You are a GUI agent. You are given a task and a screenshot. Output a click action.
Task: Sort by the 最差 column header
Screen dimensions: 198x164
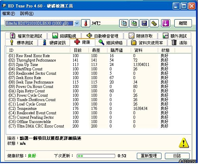98,50
